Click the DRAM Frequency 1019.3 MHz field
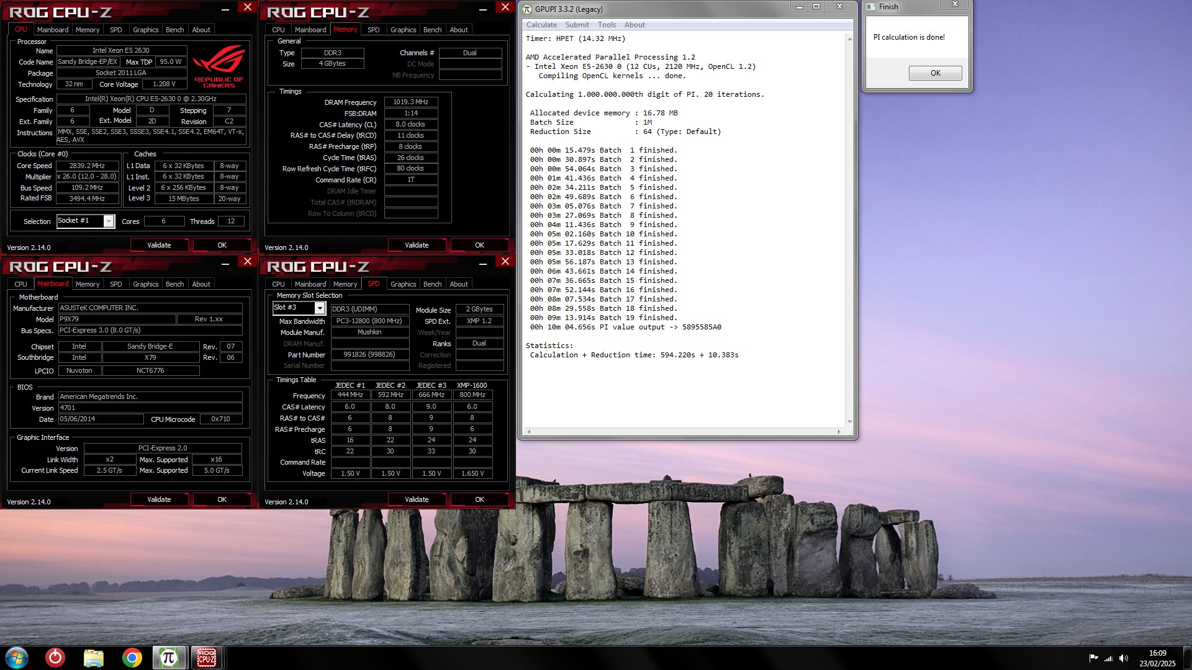The image size is (1192, 670). coord(410,102)
